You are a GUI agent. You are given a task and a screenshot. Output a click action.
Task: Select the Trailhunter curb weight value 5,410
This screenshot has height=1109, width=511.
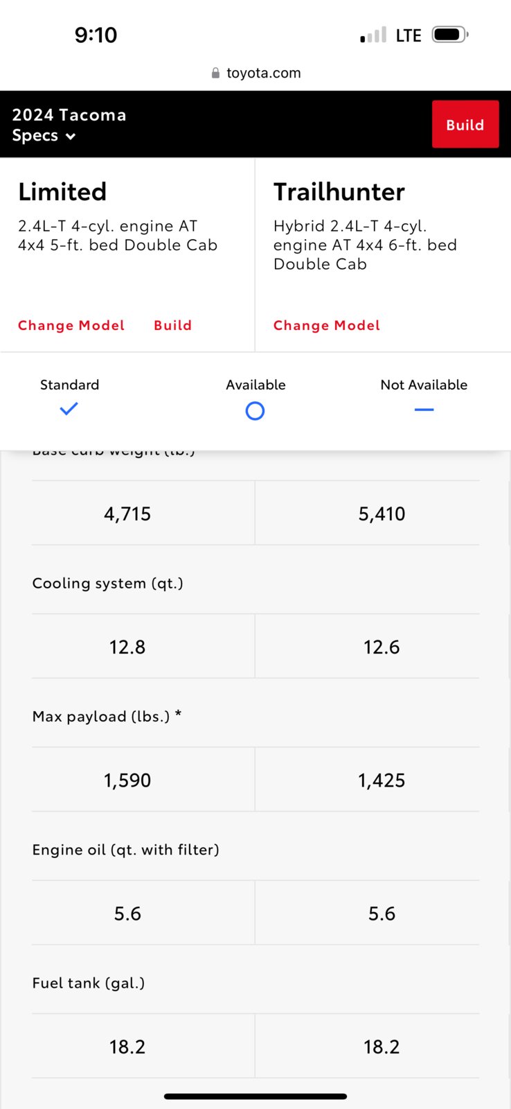point(382,514)
